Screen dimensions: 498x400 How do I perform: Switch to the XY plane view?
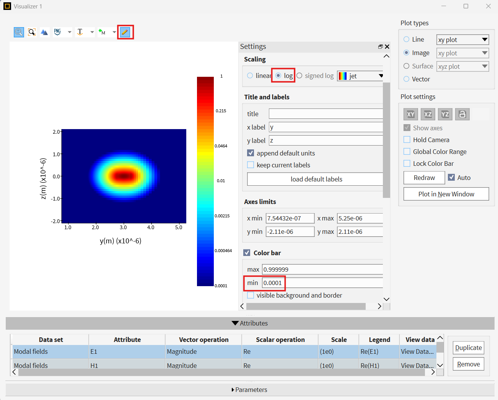point(411,114)
